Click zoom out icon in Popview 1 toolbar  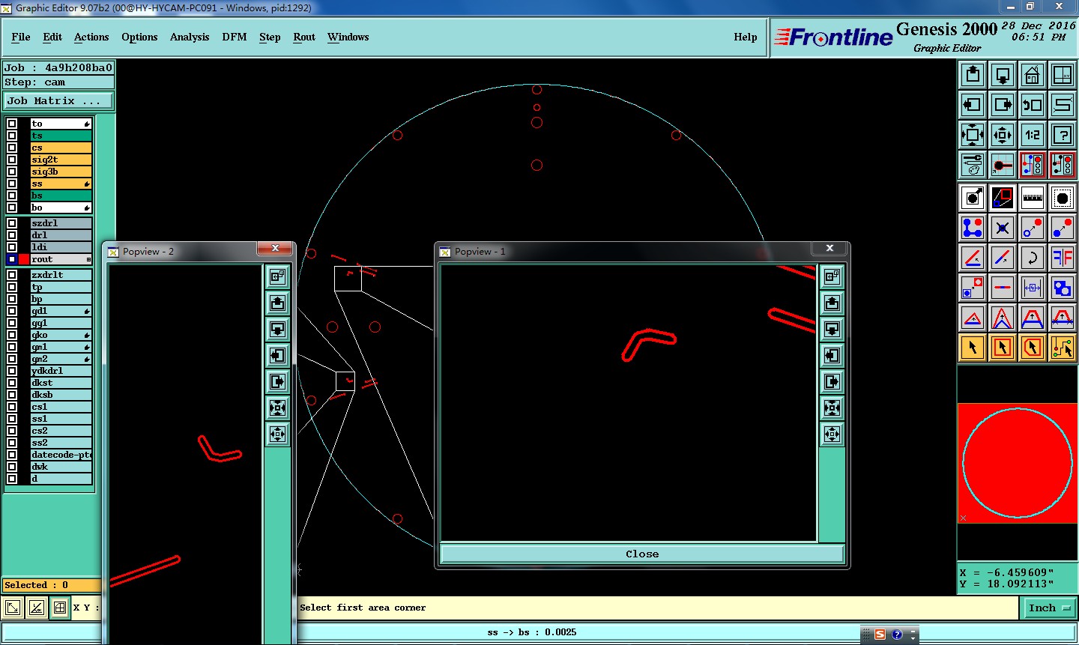click(x=832, y=434)
